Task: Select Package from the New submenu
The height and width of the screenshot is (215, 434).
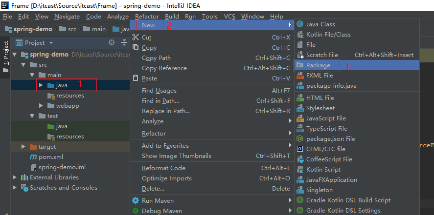Action: click(318, 65)
